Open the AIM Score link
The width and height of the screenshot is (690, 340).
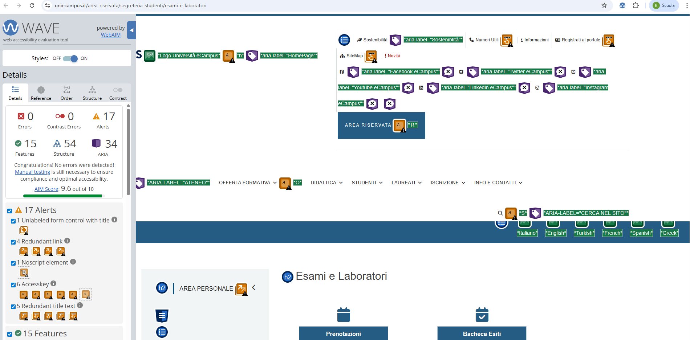point(46,189)
